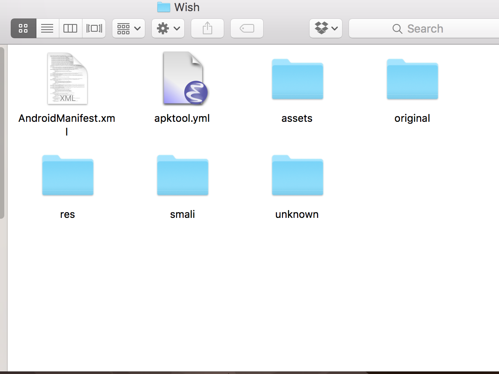Click the AndroidManifest.xml file name label
Image resolution: width=499 pixels, height=374 pixels.
point(67,124)
